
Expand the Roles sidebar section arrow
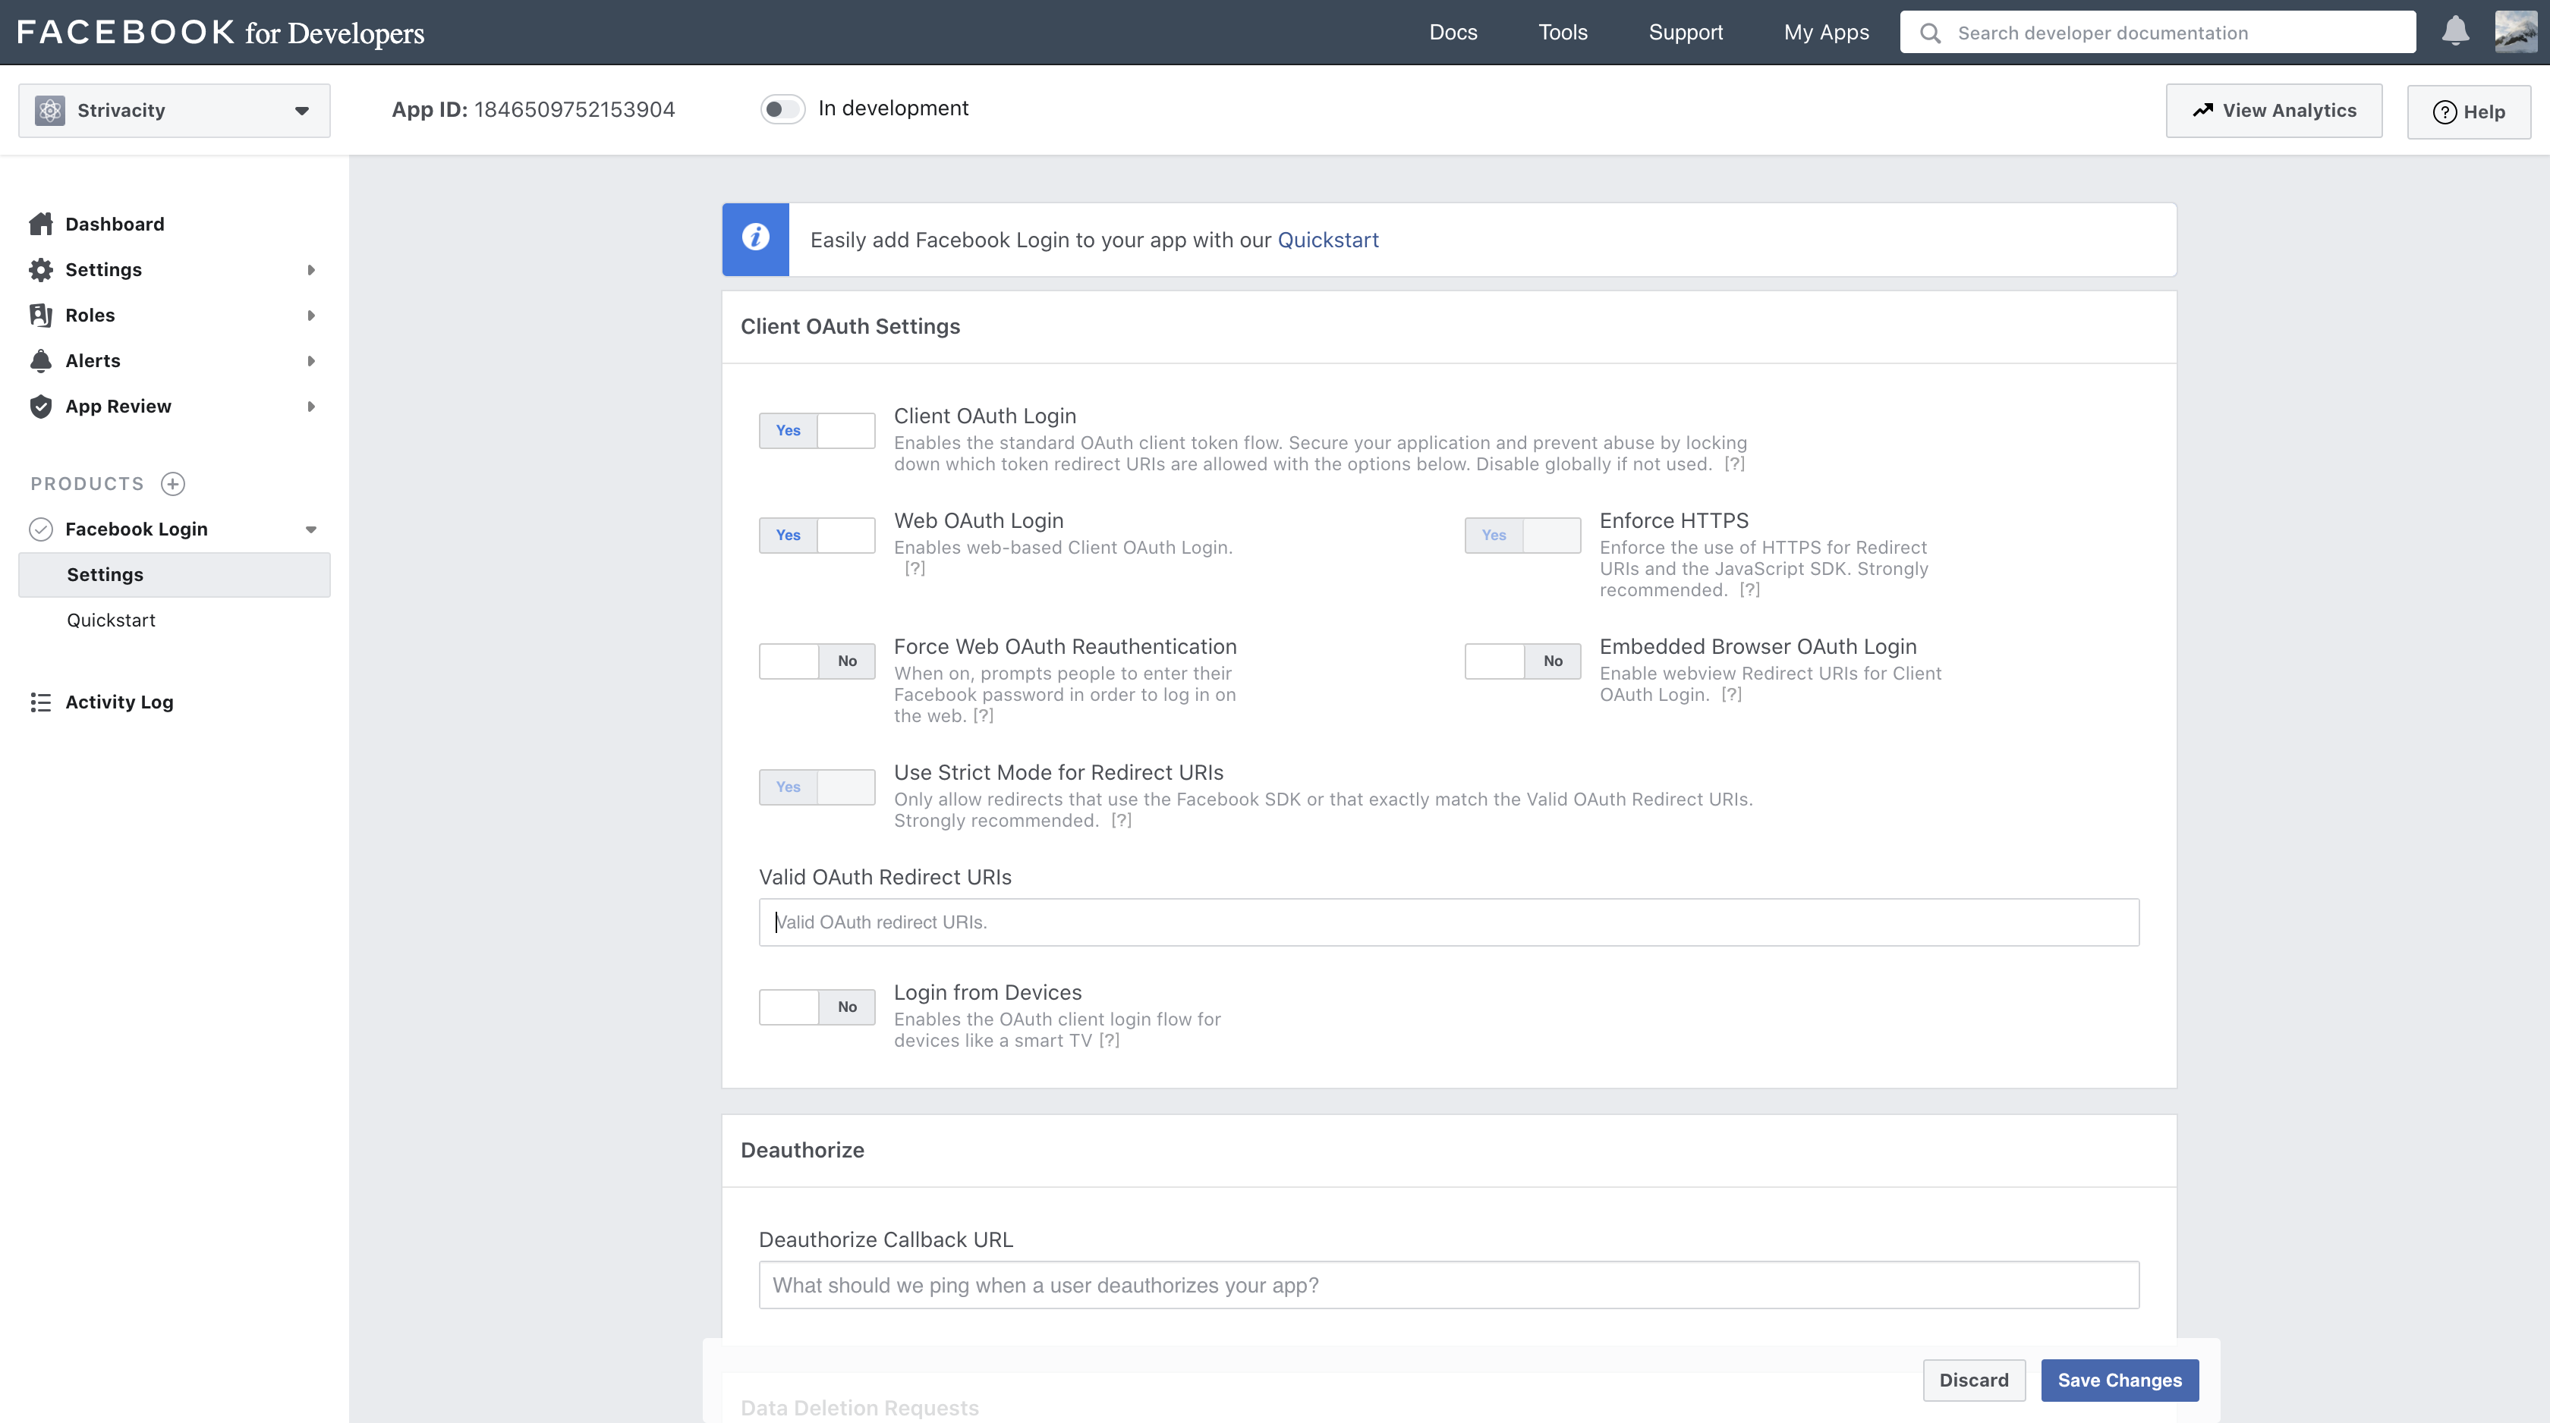311,316
